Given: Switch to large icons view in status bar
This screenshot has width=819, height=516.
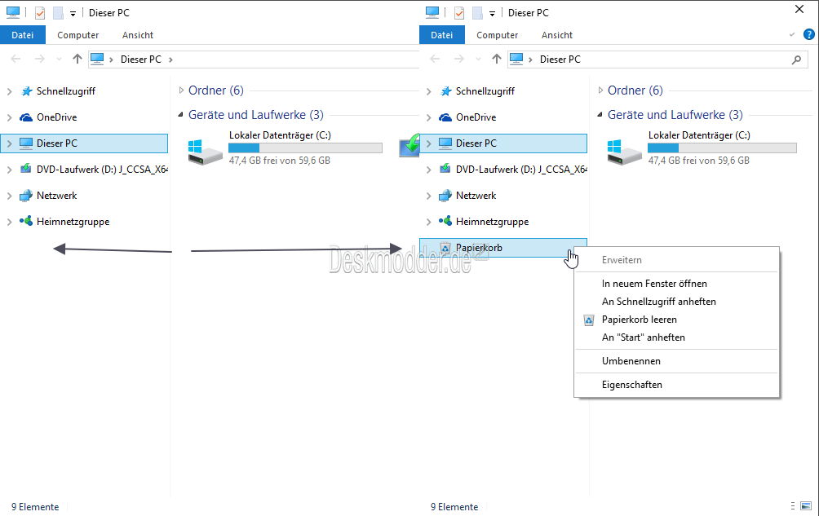Looking at the screenshot, I should click(807, 506).
